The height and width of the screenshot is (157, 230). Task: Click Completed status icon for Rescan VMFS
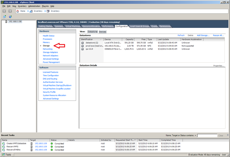tap(52, 147)
